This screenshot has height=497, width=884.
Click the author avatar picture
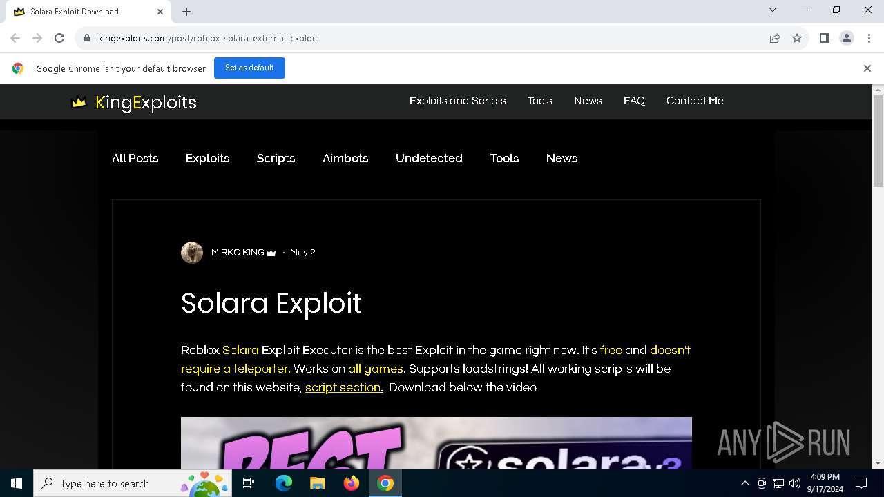(x=192, y=253)
